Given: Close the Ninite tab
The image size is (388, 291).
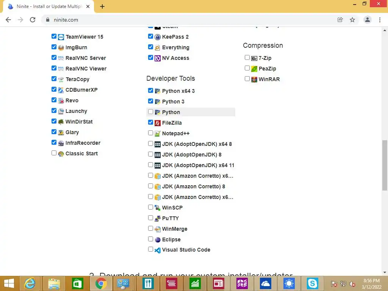Looking at the screenshot, I should [x=88, y=6].
